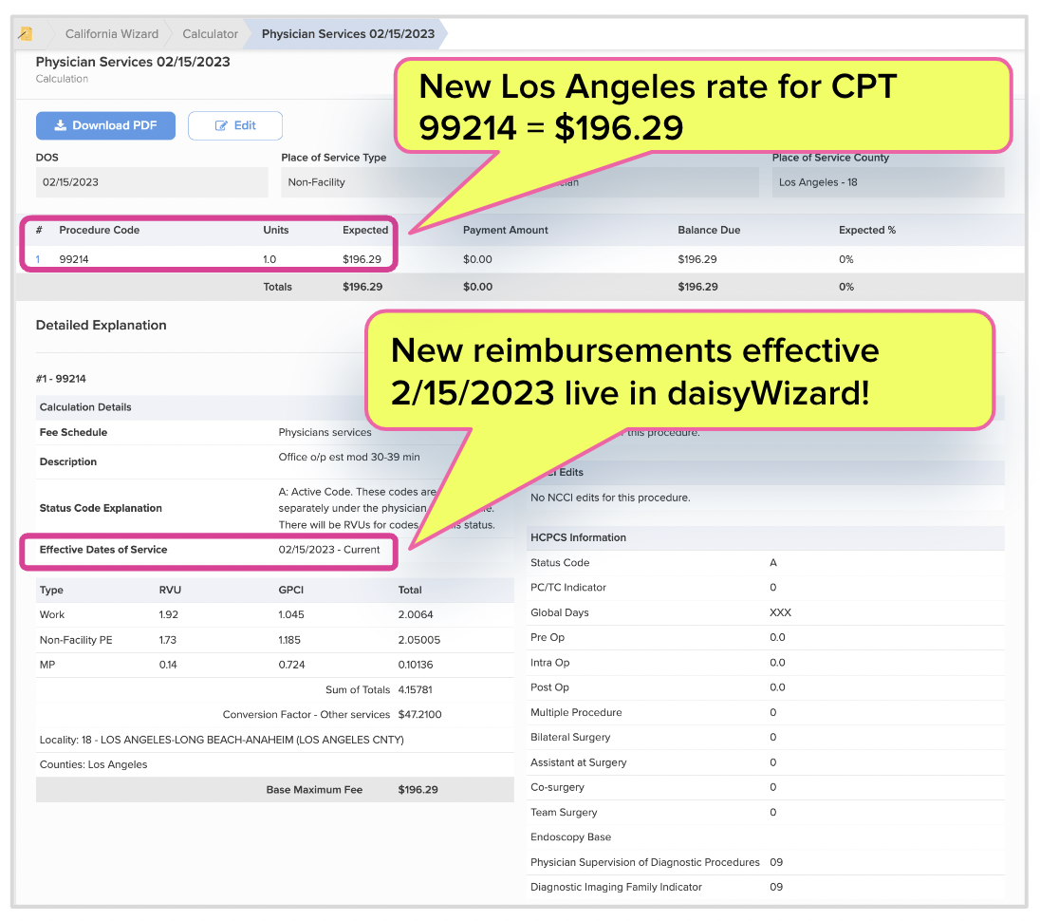This screenshot has width=1040, height=921.
Task: Click the daisyWizard note icon in the breadcrumb bar
Action: tap(25, 33)
